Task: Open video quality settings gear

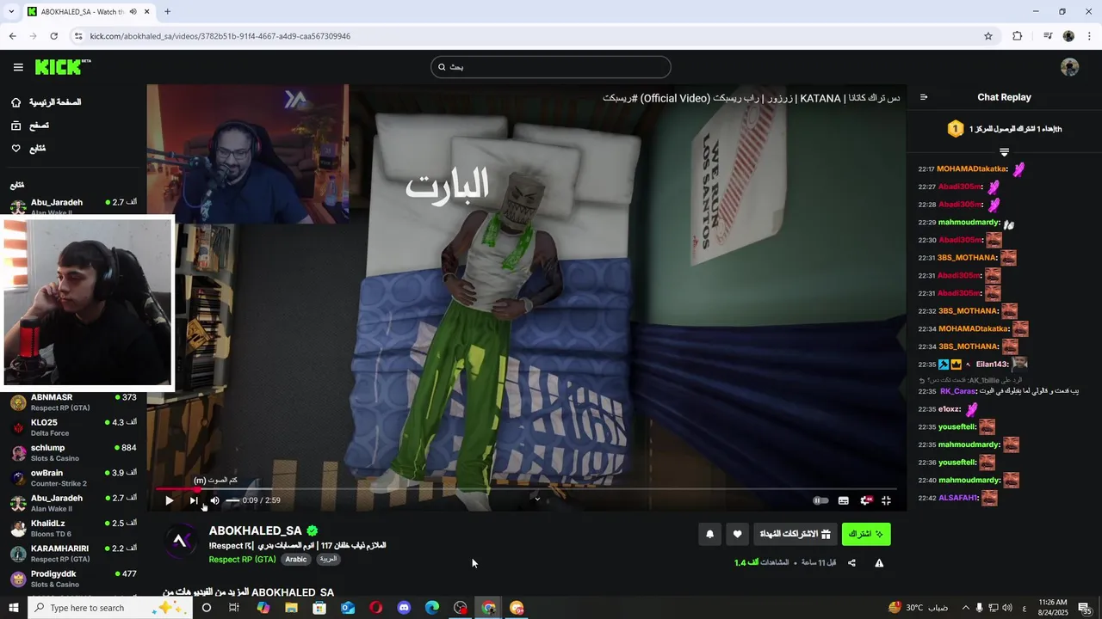Action: pyautogui.click(x=866, y=500)
